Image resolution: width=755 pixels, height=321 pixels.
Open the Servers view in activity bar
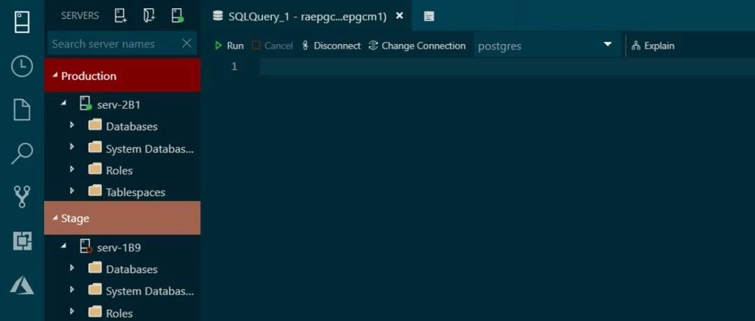[x=22, y=22]
